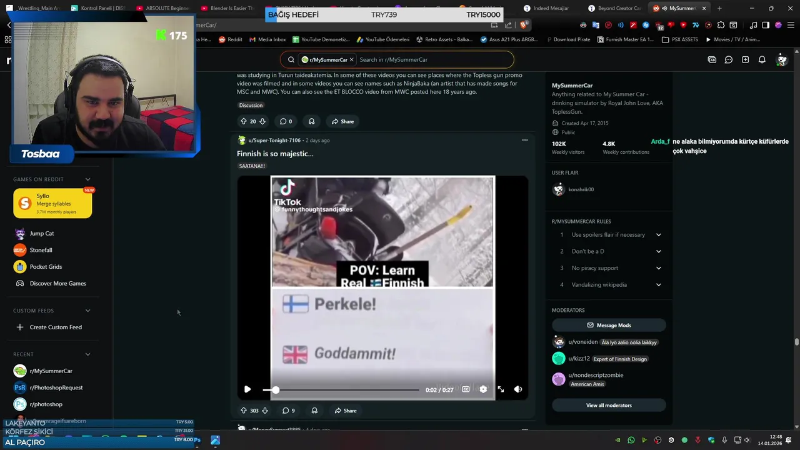Image resolution: width=800 pixels, height=450 pixels.
Task: Collapse the Custom Feeds section
Action: pyautogui.click(x=87, y=311)
